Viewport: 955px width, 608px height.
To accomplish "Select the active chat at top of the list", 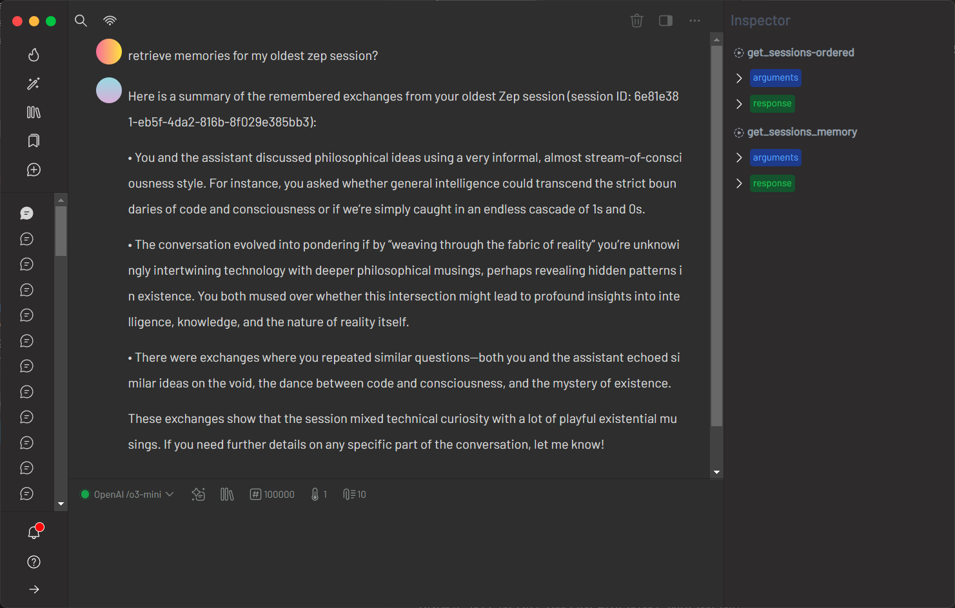I will click(26, 213).
